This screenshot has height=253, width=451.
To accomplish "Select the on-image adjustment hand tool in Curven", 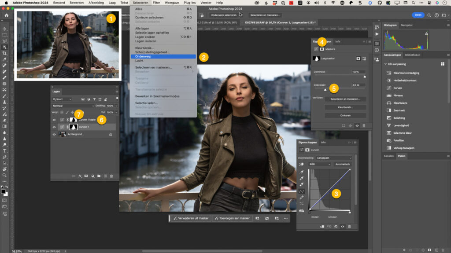I will (301, 165).
